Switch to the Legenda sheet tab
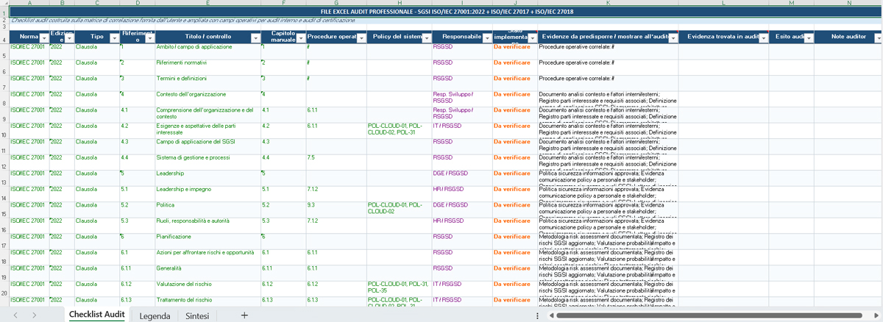Screen dimensions: 883x322 (x=155, y=315)
